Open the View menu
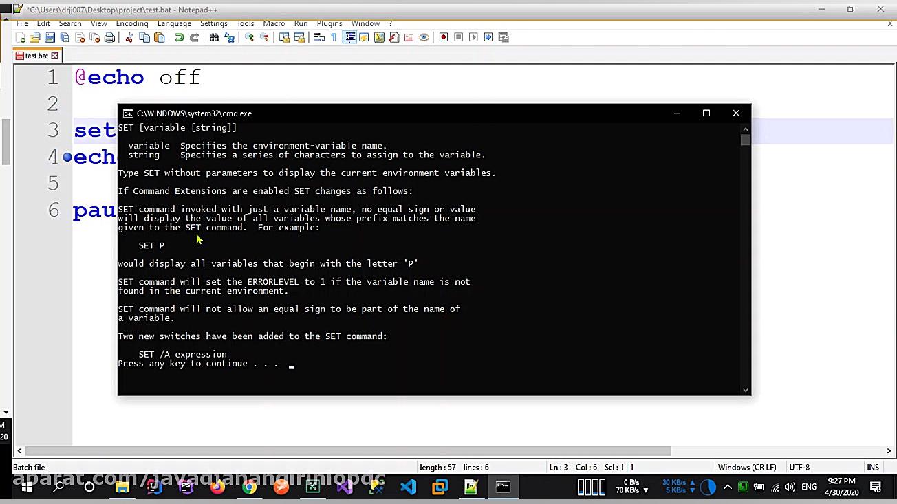Viewport: 897px width, 504px height. pyautogui.click(x=98, y=23)
